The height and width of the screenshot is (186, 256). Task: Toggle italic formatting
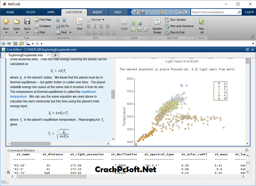(95, 26)
